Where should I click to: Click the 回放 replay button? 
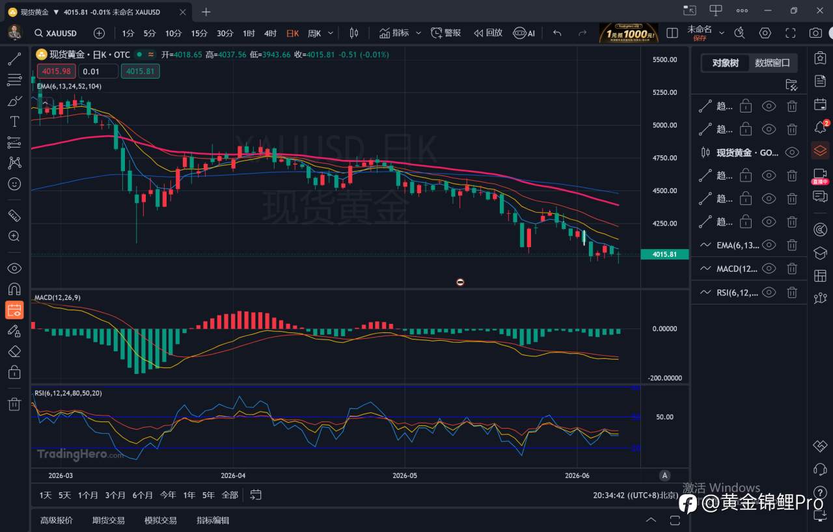coord(488,33)
